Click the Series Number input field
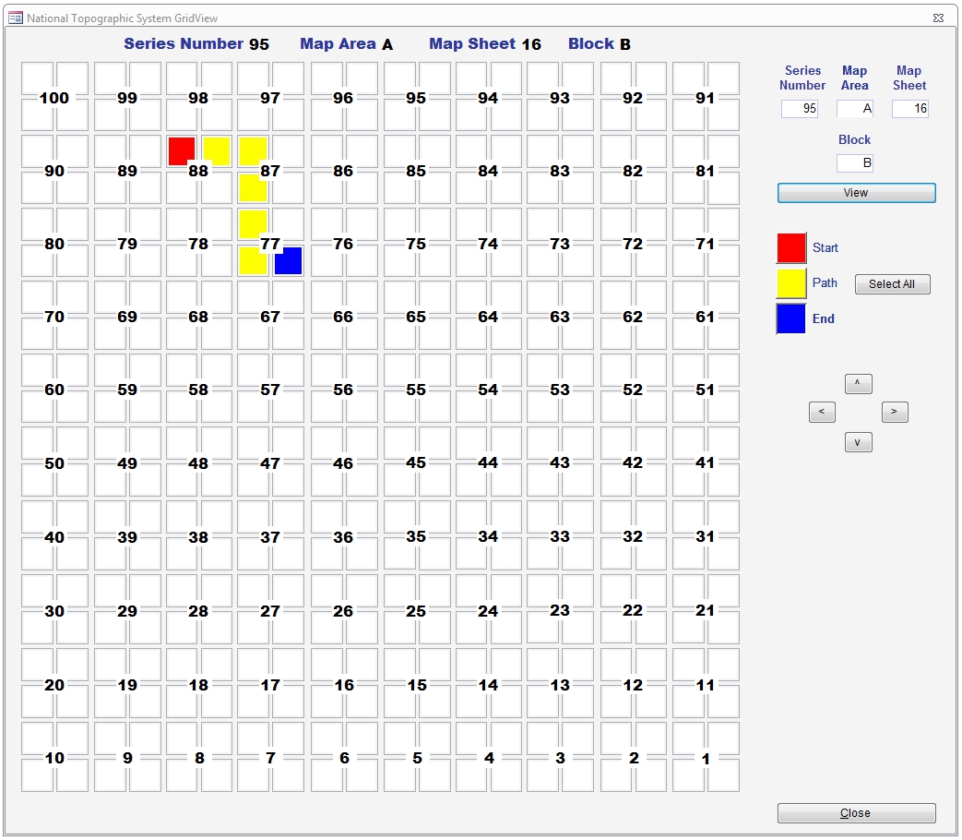 799,109
